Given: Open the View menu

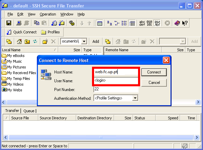Looking at the screenshot, I should (31, 14).
